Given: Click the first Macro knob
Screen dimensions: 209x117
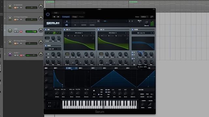Looking at the screenshot, I should 46,73.
